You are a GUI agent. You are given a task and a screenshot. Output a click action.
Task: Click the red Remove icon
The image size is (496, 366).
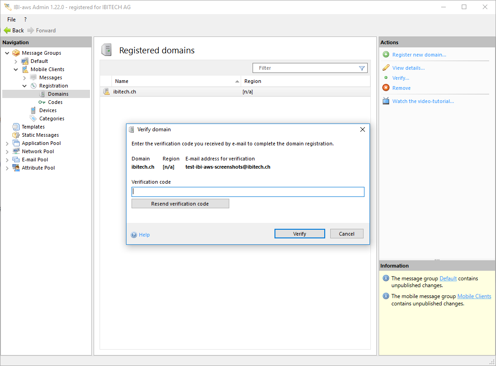click(x=386, y=88)
